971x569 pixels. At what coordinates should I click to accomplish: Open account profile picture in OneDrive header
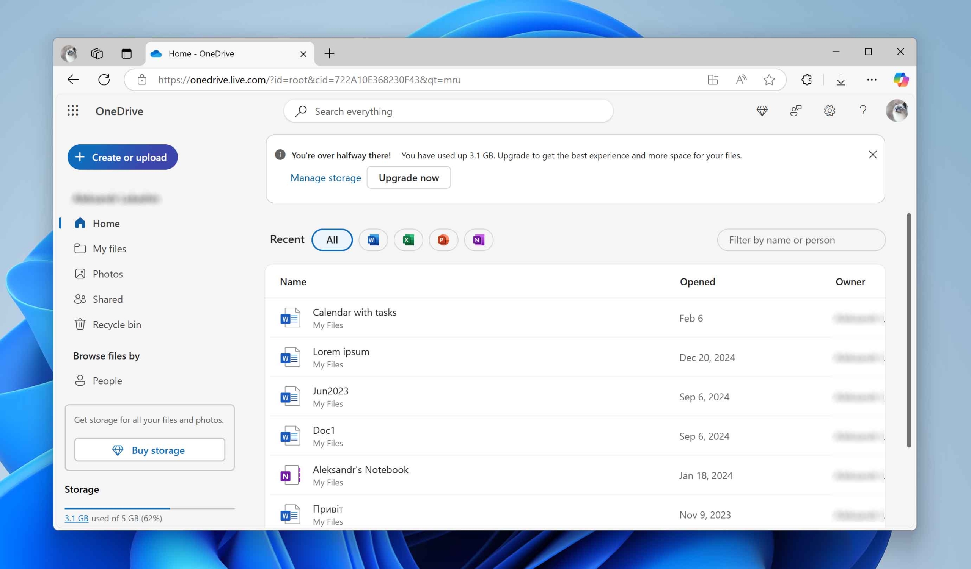(x=897, y=111)
